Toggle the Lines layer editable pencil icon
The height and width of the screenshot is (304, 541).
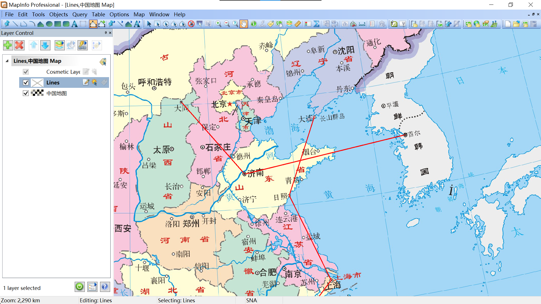(86, 82)
